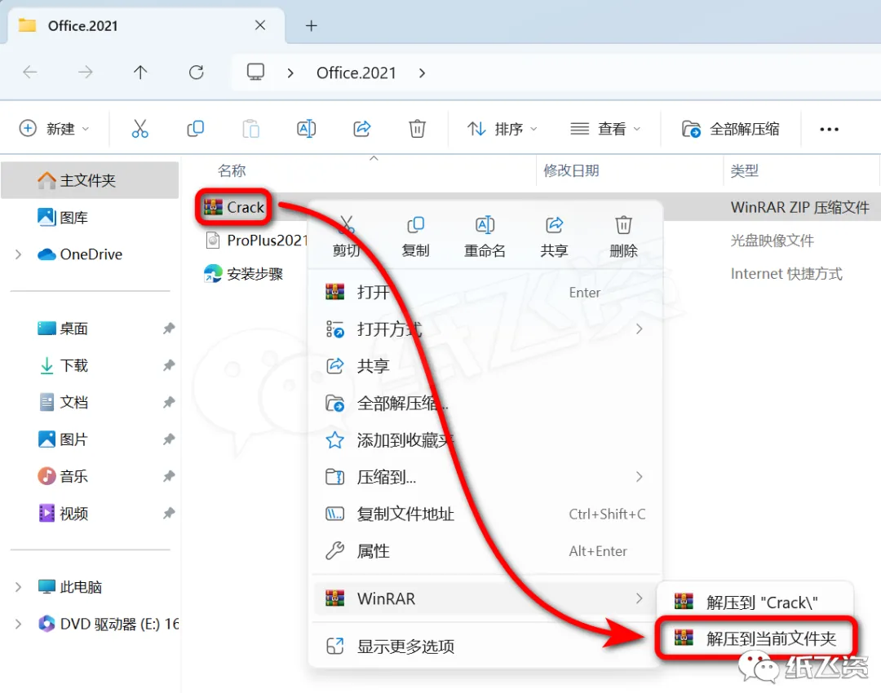Click the toolbar Delete trash icon
This screenshot has width=881, height=693.
click(x=417, y=129)
